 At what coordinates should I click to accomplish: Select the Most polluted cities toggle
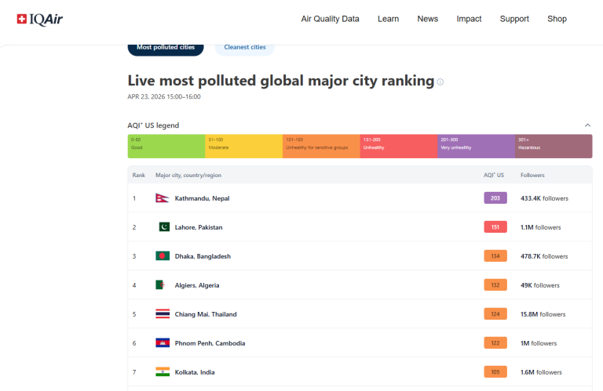click(166, 47)
